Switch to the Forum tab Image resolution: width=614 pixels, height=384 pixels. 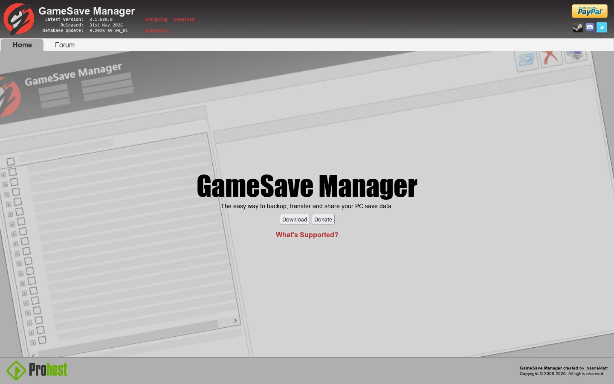click(x=65, y=45)
